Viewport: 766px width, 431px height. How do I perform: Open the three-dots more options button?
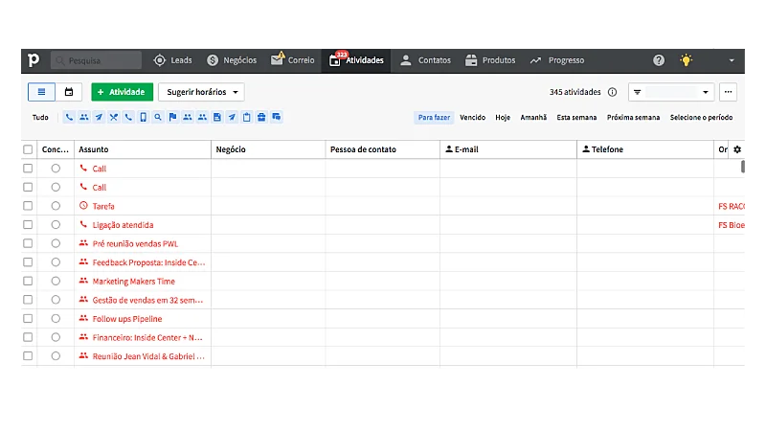click(x=728, y=92)
